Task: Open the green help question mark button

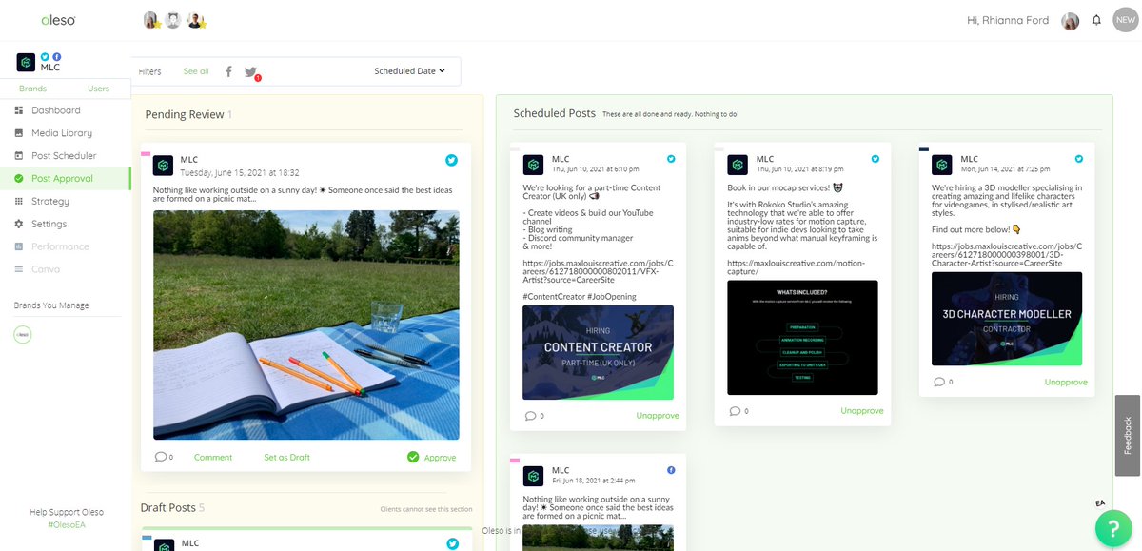Action: coord(1112,528)
